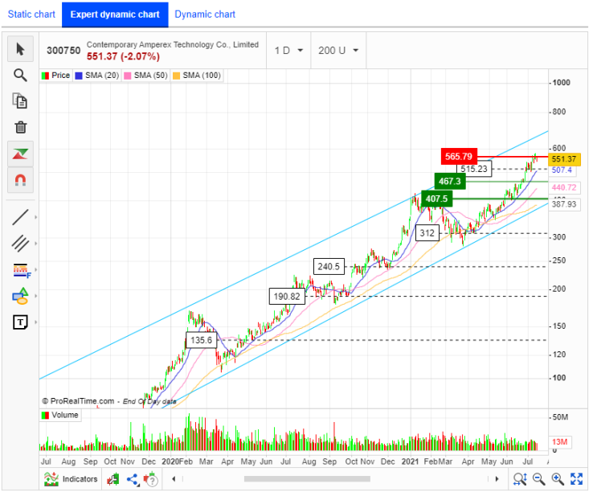597x492 pixels.
Task: Open the 200 U units dropdown
Action: 339,51
